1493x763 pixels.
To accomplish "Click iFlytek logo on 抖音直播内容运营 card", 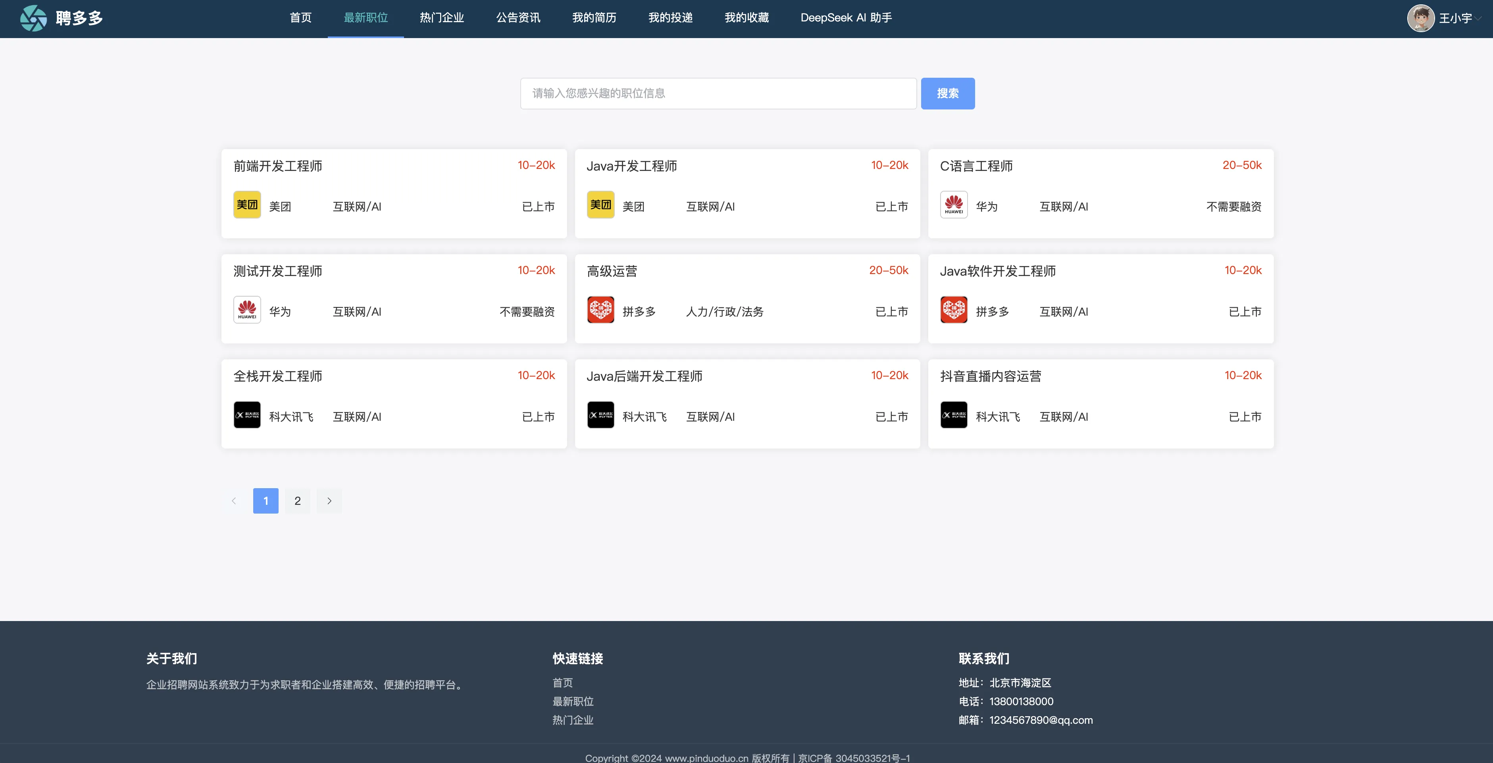I will click(953, 415).
